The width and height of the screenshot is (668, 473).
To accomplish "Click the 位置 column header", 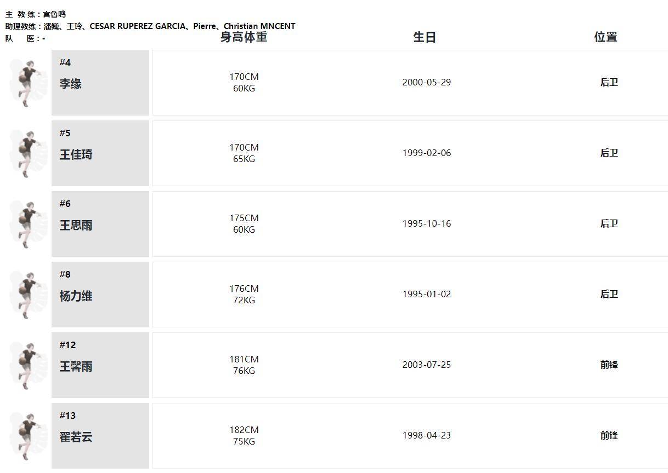I will (x=605, y=37).
